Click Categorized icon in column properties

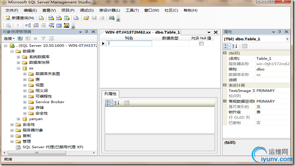109,103
